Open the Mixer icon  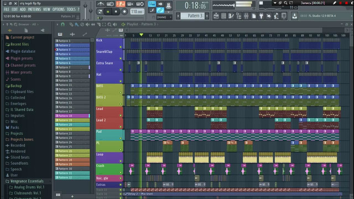[x=246, y=16]
